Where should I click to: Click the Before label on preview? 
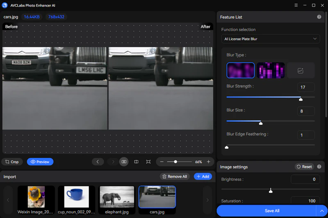pyautogui.click(x=11, y=27)
